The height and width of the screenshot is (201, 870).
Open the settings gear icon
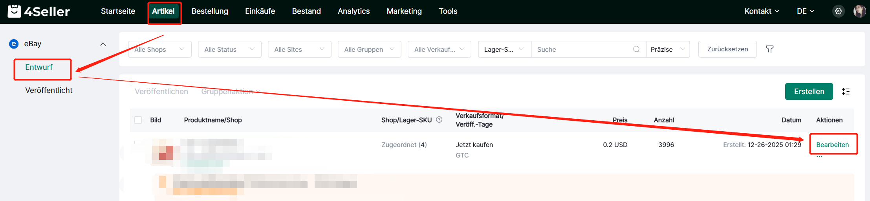tap(838, 11)
